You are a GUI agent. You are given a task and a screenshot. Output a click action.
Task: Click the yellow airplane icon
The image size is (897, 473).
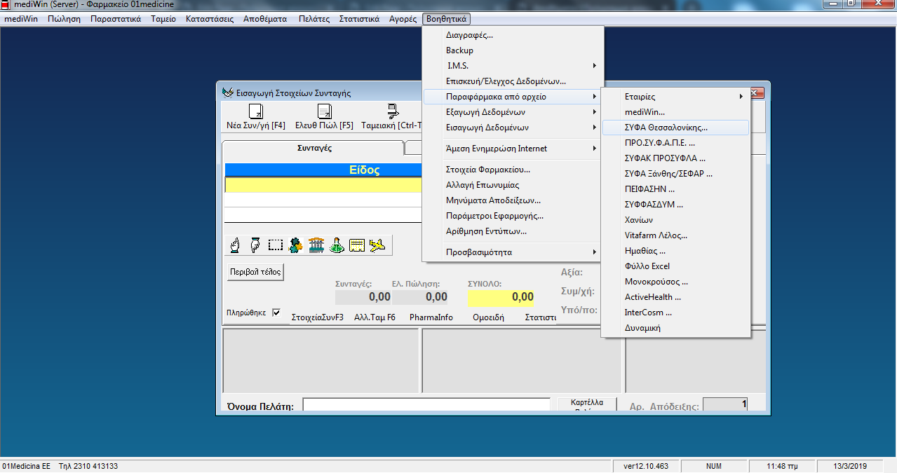[x=377, y=245]
